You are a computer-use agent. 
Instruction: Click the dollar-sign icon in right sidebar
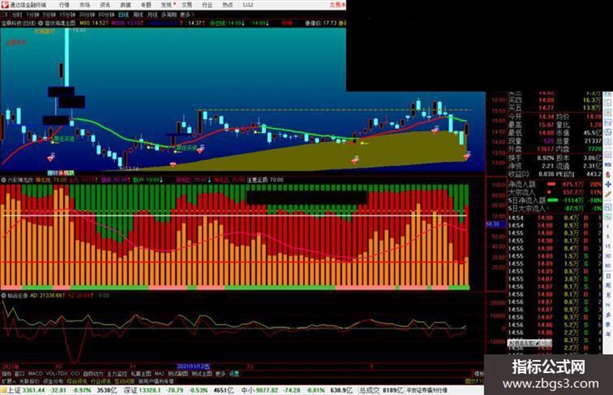608,174
